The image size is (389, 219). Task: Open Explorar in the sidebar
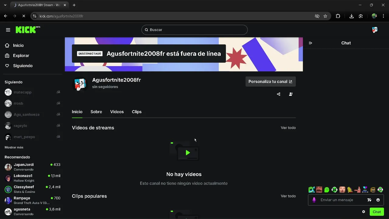[21, 56]
